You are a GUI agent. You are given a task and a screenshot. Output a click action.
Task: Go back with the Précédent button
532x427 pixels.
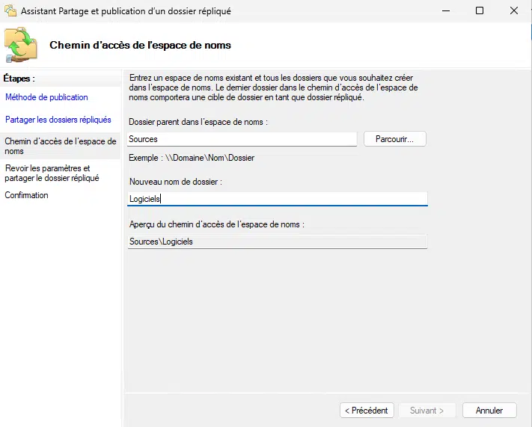pos(367,411)
